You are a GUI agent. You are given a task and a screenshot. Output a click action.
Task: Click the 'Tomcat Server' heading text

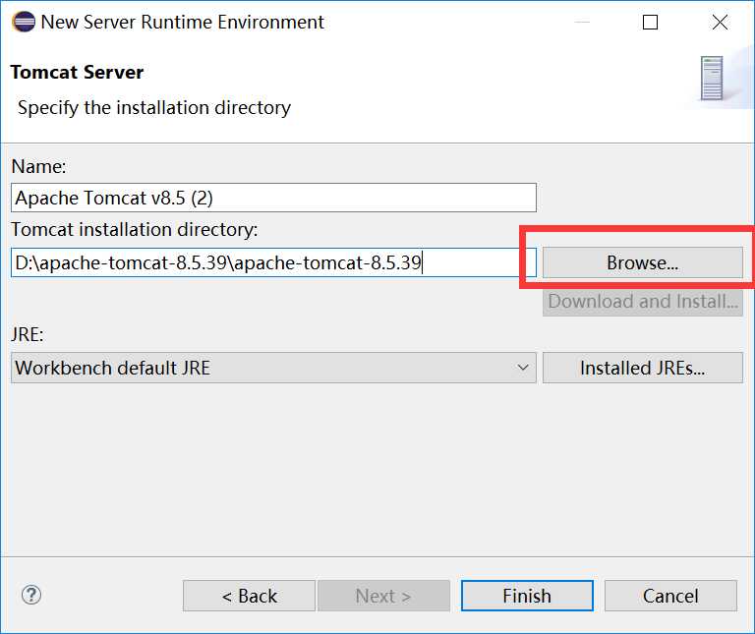(x=77, y=72)
